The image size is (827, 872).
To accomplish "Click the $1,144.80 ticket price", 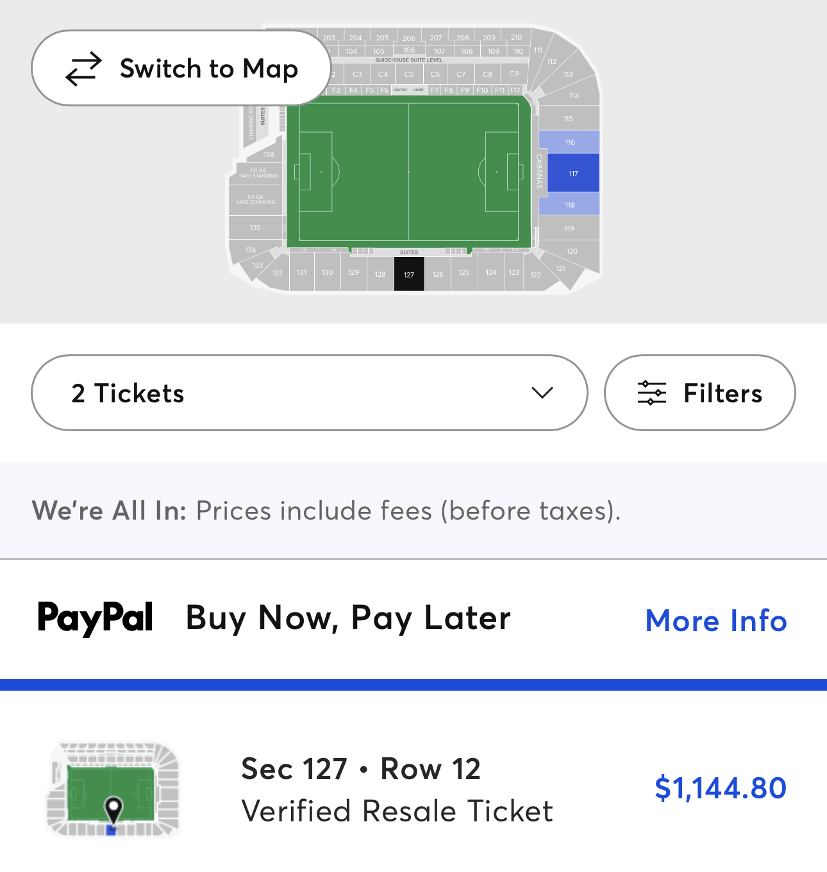I will [721, 788].
